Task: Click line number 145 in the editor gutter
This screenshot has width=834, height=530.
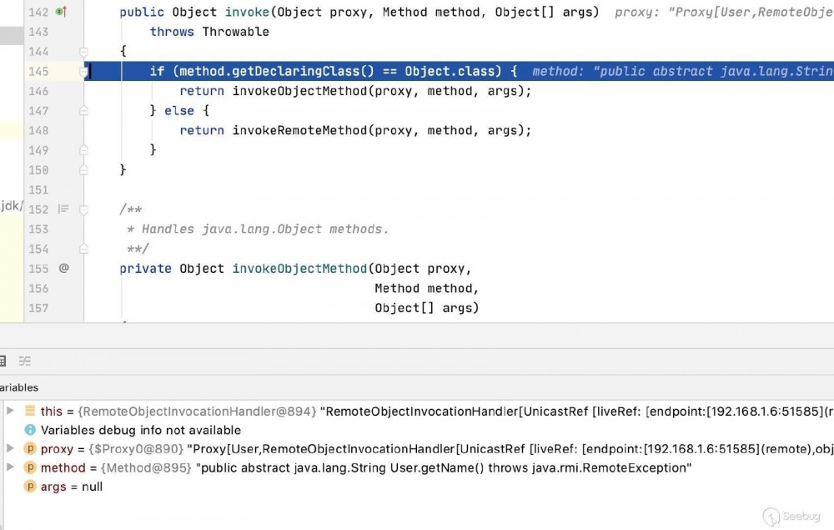Action: coord(38,71)
